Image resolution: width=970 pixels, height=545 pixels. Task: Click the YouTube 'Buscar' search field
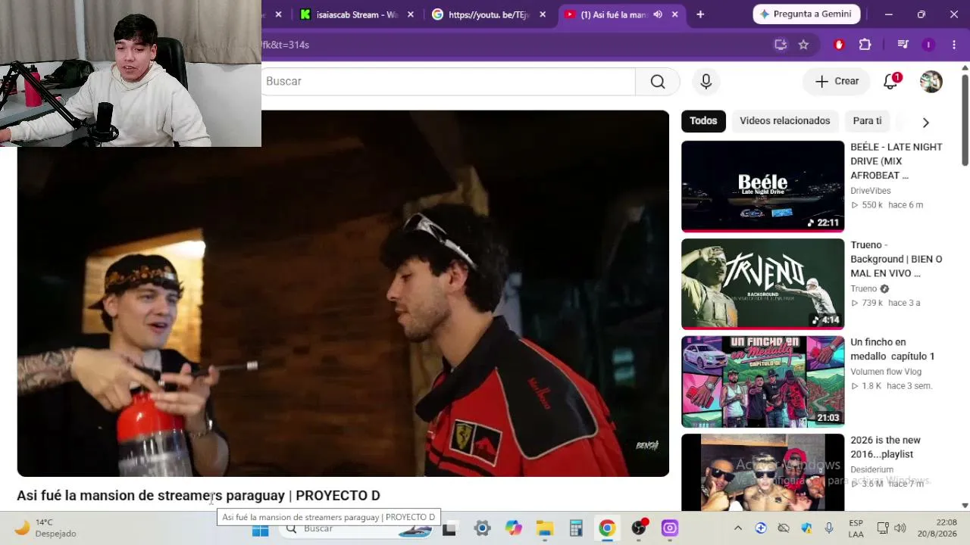[448, 82]
